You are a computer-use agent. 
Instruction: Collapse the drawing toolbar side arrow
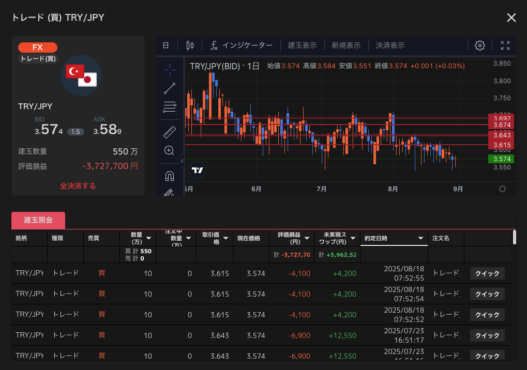pos(182,162)
